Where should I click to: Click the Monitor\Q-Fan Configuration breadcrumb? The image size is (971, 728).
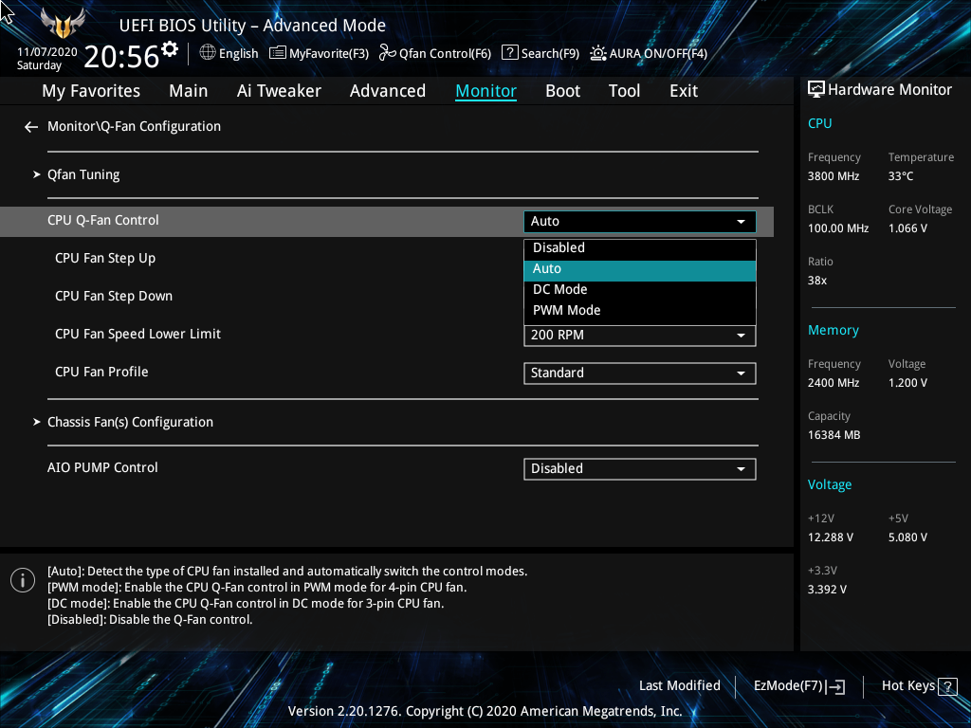tap(134, 126)
